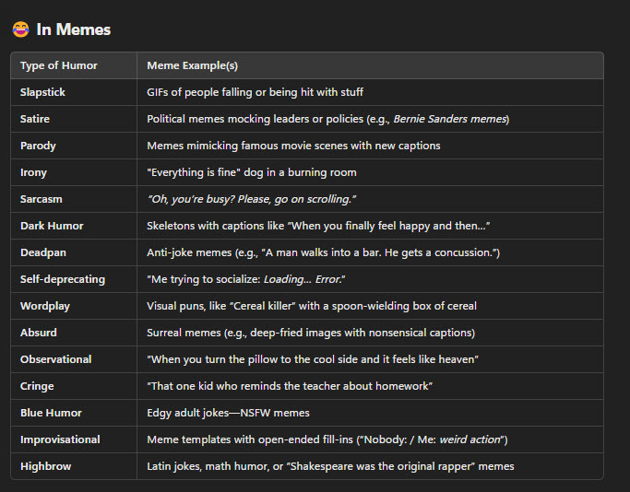
Task: Click the Absurd row label
Action: coord(39,333)
